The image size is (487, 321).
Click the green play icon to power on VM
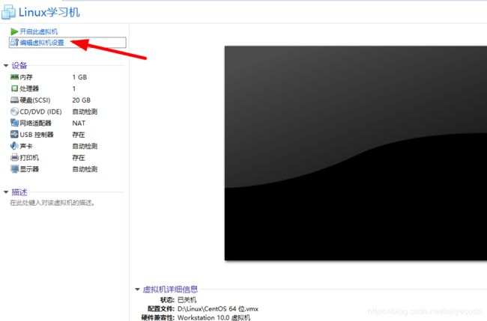(x=14, y=31)
